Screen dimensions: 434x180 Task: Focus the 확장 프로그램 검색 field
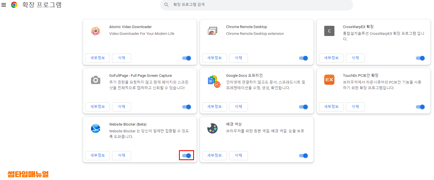(x=257, y=5)
